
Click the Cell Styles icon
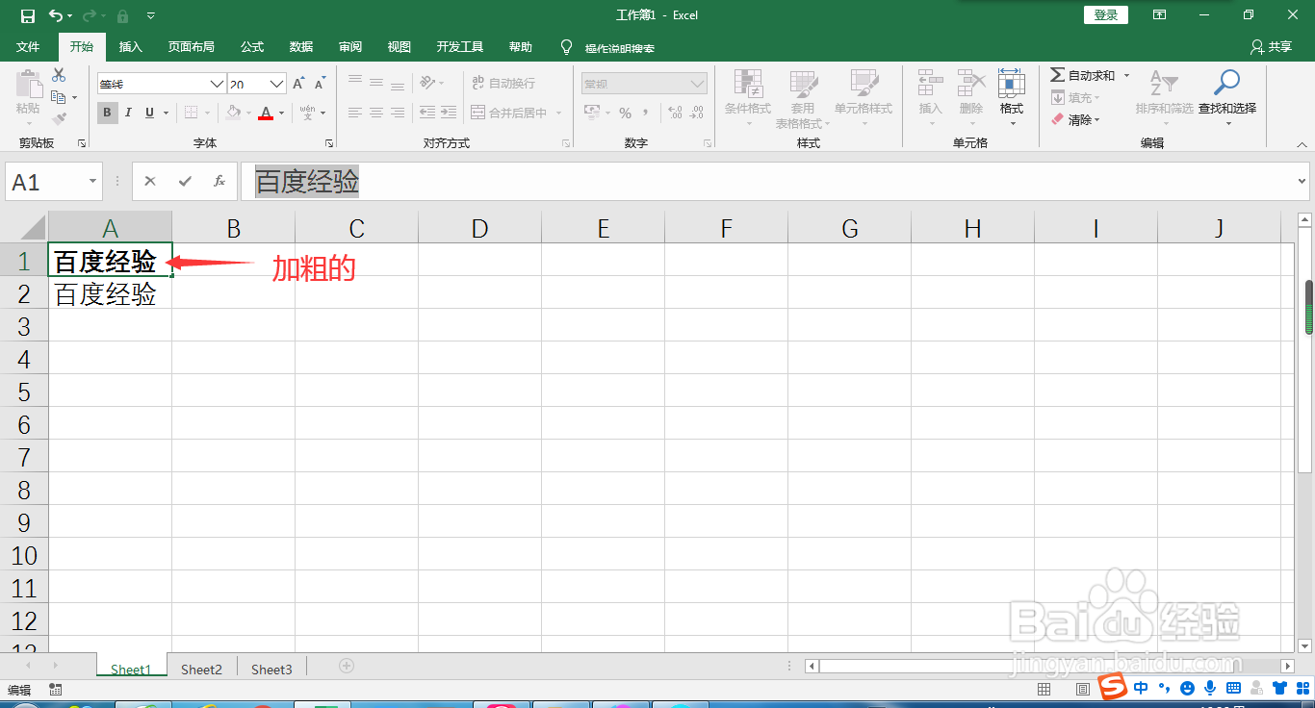864,84
